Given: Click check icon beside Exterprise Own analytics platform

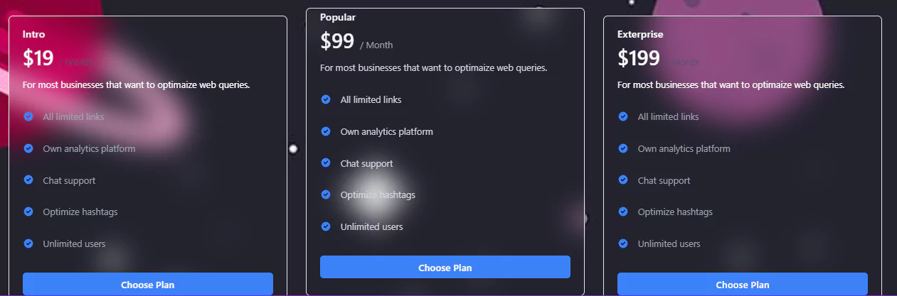Looking at the screenshot, I should (623, 148).
